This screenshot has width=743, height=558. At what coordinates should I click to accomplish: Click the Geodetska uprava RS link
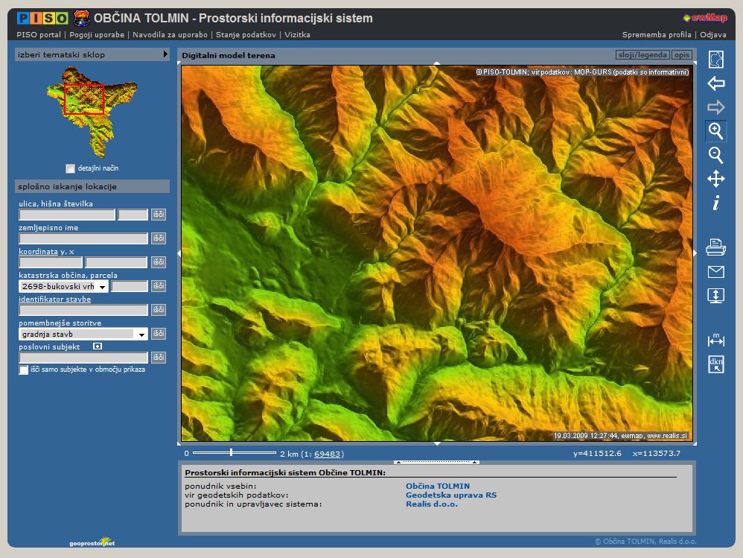tap(450, 495)
